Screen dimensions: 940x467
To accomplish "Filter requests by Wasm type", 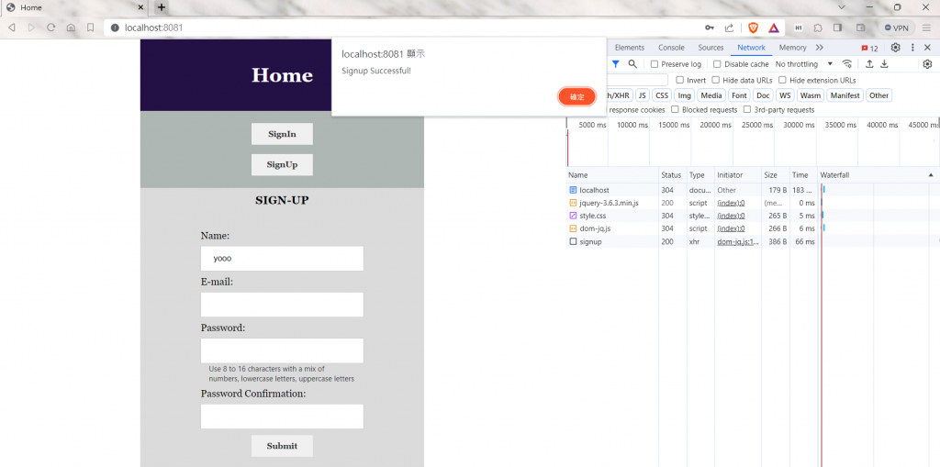I will (x=810, y=95).
